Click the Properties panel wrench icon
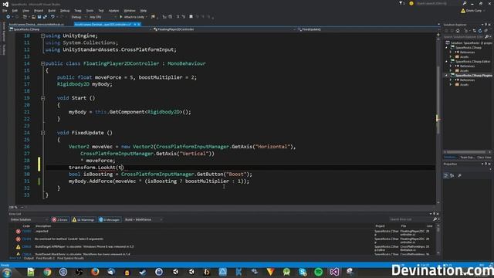Image resolution: width=494 pixels, height=278 pixels. click(459, 175)
